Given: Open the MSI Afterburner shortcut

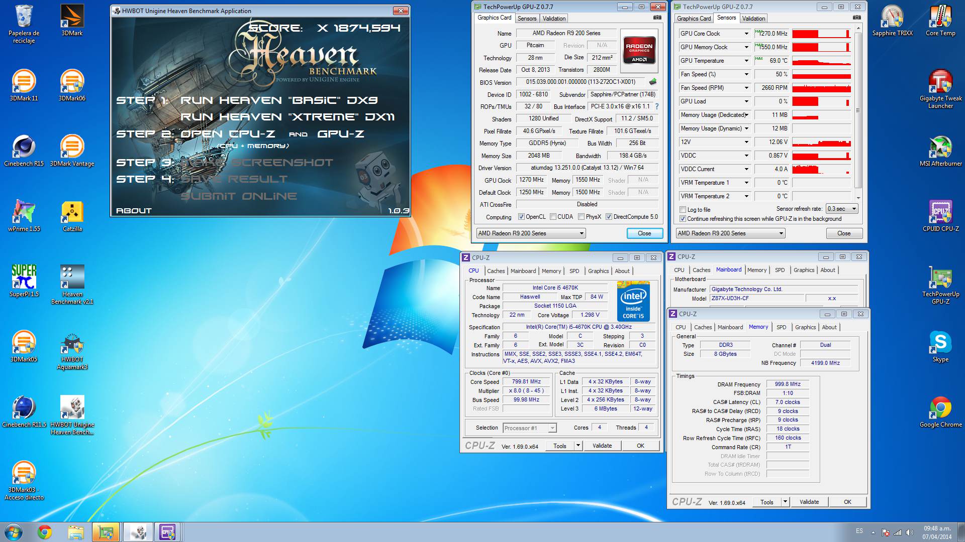Looking at the screenshot, I should (940, 151).
